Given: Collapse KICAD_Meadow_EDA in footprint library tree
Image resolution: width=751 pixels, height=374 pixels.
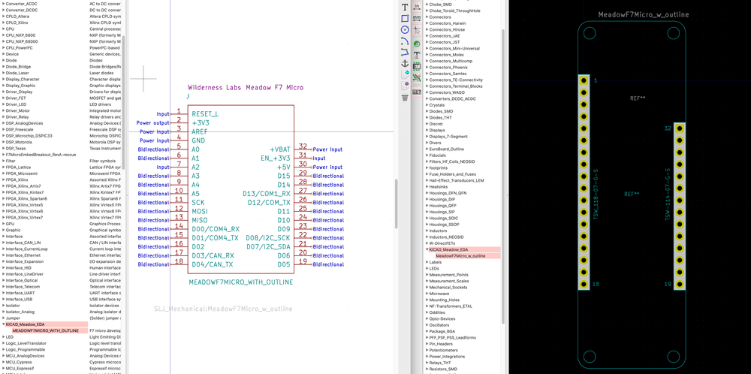Looking at the screenshot, I should click(427, 249).
